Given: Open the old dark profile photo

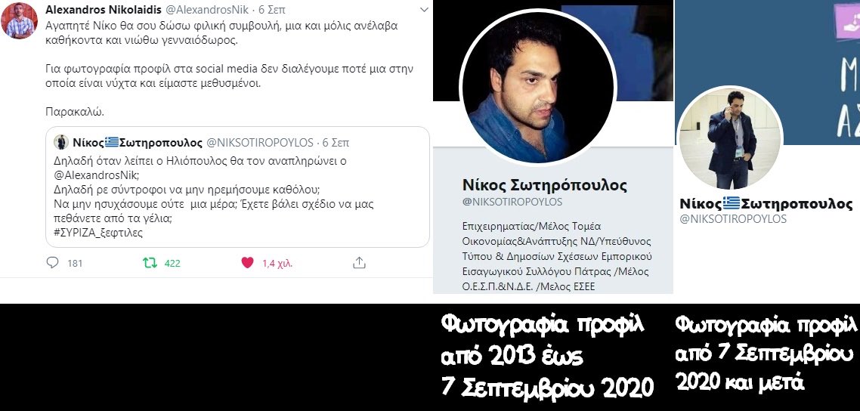Looking at the screenshot, I should point(537,88).
